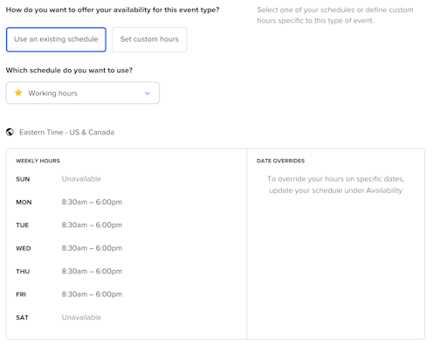Image resolution: width=433 pixels, height=346 pixels.
Task: Click the 8:30am – 6:00pm hours for FRI
Action: point(92,294)
